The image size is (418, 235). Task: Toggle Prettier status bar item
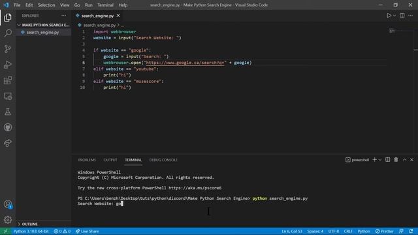tap(384, 231)
